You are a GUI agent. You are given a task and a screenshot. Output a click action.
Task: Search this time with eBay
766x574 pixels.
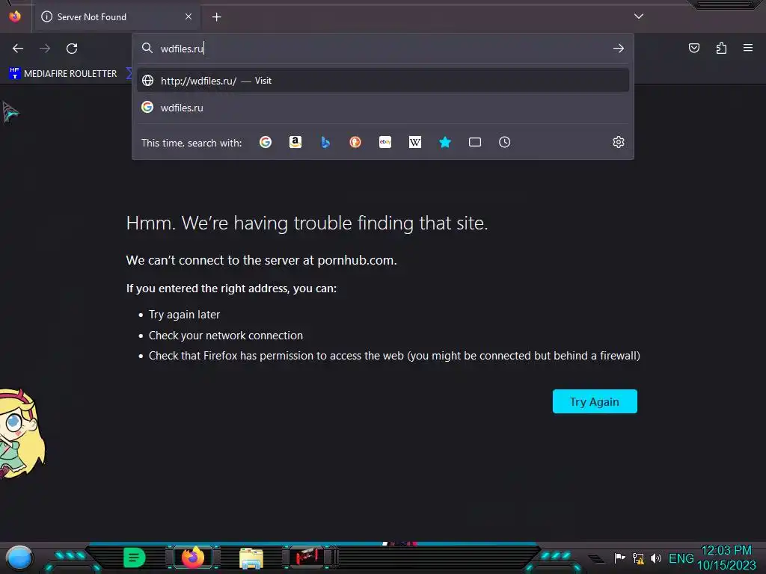(x=385, y=142)
